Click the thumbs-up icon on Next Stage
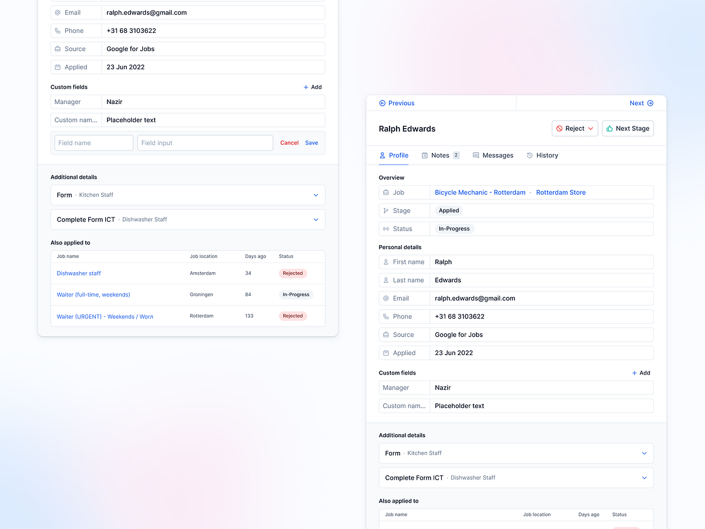Viewport: 705px width, 529px height. [610, 128]
